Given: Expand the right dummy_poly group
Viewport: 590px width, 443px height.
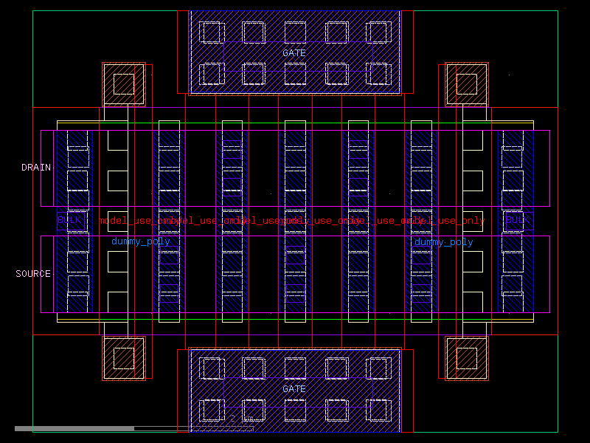Looking at the screenshot, I should [x=444, y=241].
